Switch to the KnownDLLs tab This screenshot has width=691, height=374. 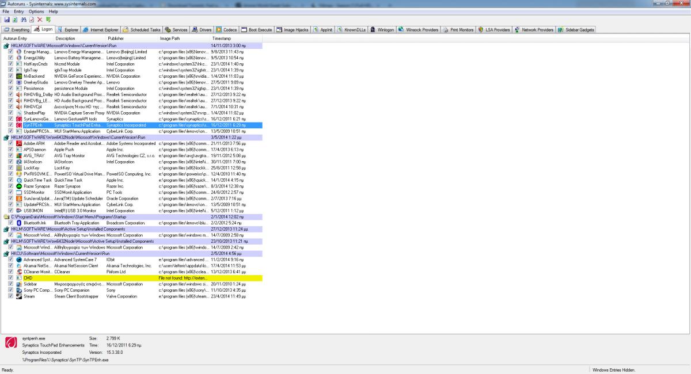tap(352, 29)
